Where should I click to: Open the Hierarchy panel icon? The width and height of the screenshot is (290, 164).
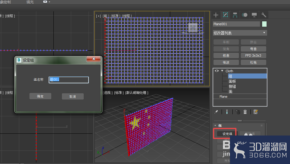235,15
